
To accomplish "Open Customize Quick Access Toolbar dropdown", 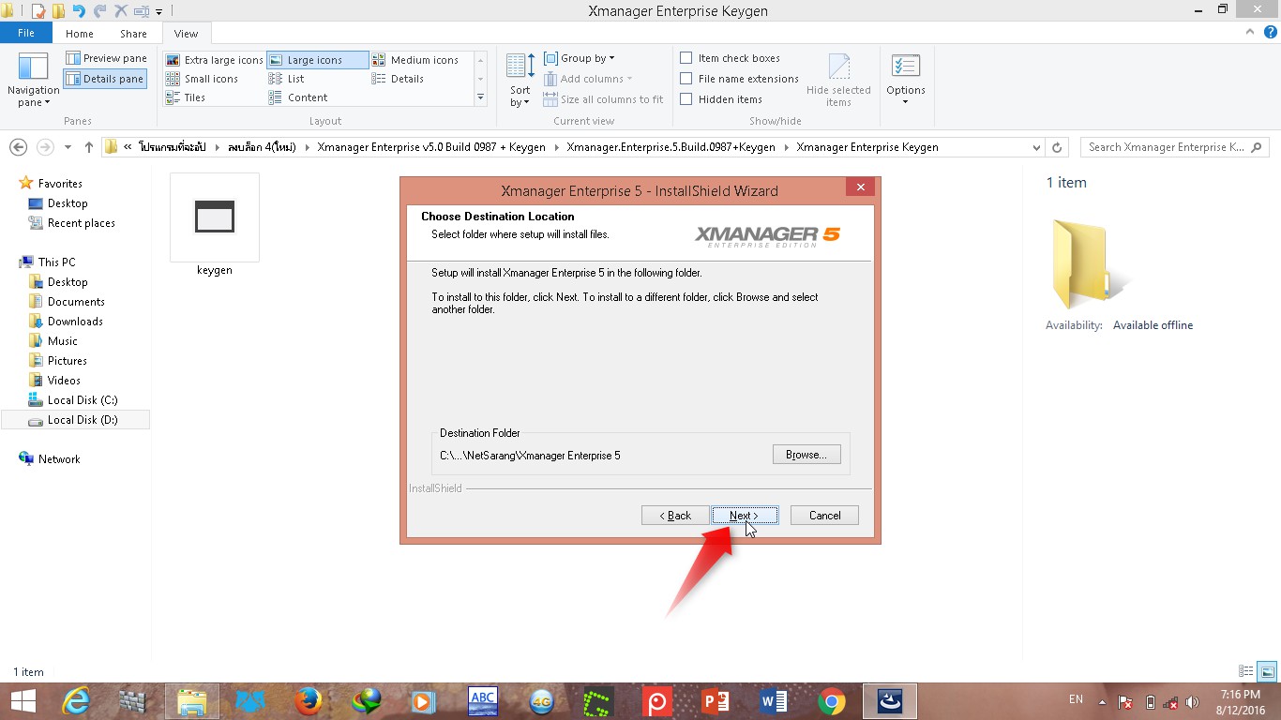I will click(158, 12).
